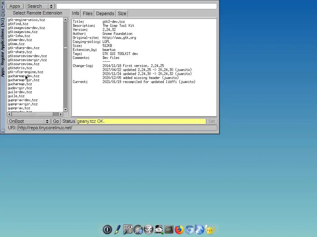Open the Run Command running-man icon

pyautogui.click(x=148, y=230)
